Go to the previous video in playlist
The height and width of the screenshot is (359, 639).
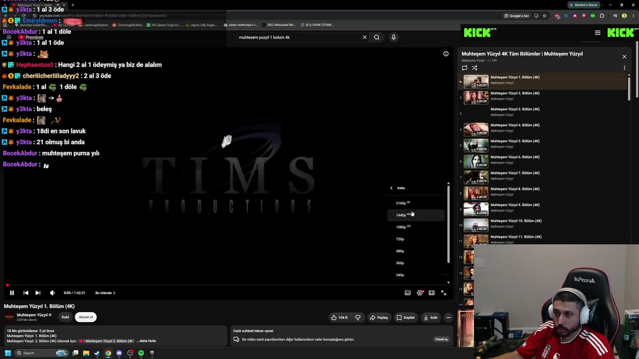click(25, 293)
